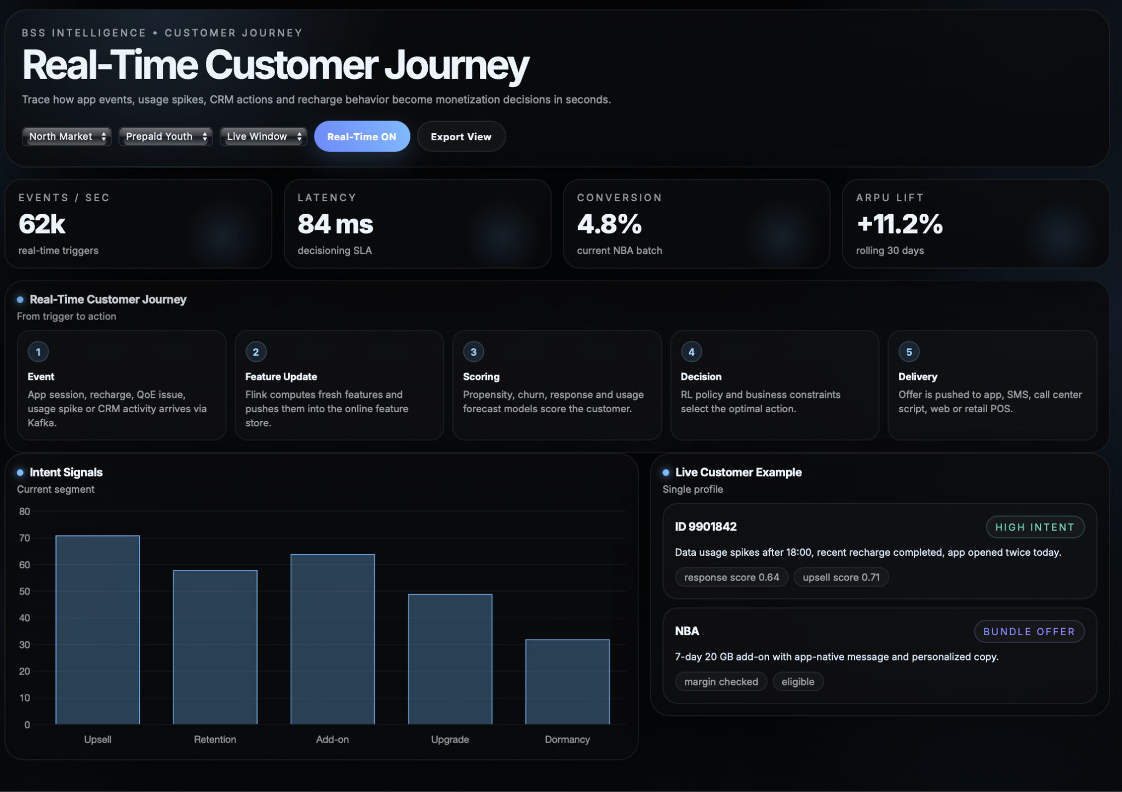1122x792 pixels.
Task: Click the step 3 Scoring number badge
Action: (x=473, y=352)
